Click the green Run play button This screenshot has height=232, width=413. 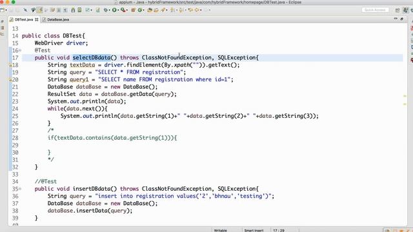tap(114, 10)
